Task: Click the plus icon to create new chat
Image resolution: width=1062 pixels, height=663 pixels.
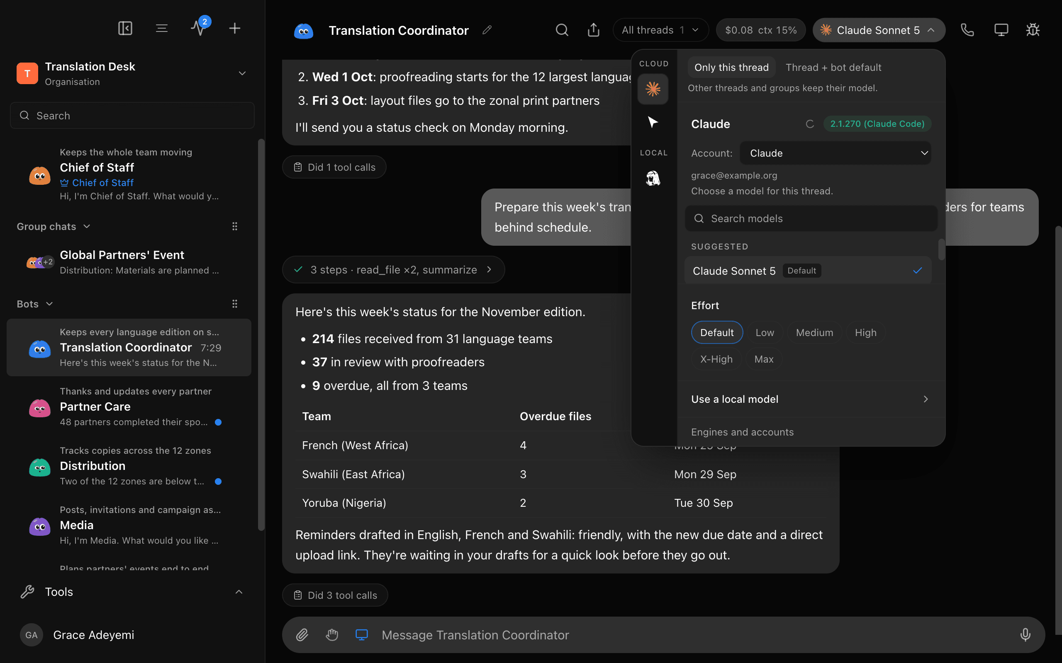Action: pyautogui.click(x=235, y=29)
